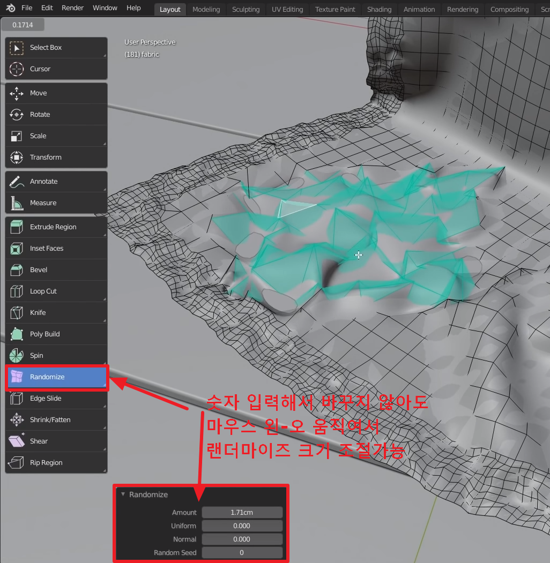Activate the Move tool icon
Screen dimensions: 550x563
click(x=17, y=93)
